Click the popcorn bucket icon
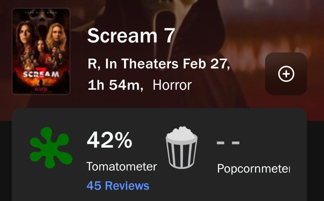Viewport: 324px width, 201px height. 181,147
